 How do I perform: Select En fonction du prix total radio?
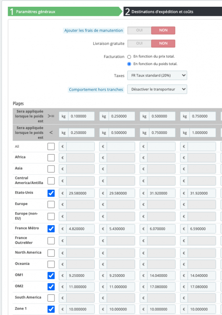[129, 57]
